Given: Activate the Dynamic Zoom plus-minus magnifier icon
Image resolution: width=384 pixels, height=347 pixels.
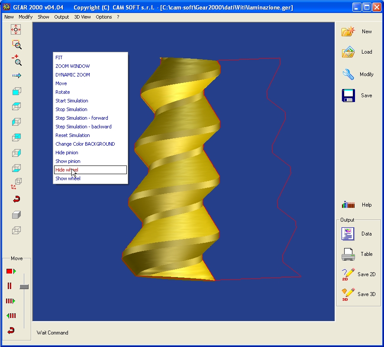Looking at the screenshot, I should click(16, 60).
